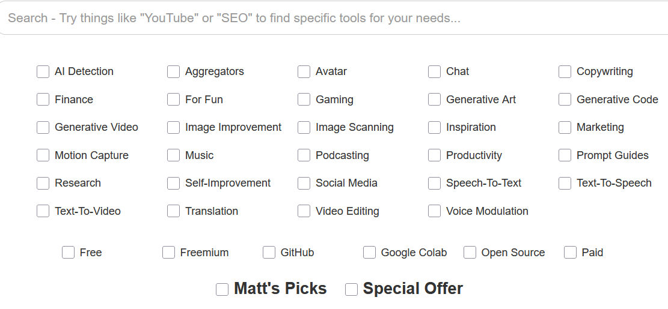This screenshot has height=309, width=668.
Task: Toggle the Special Offer checkbox
Action: [x=351, y=289]
